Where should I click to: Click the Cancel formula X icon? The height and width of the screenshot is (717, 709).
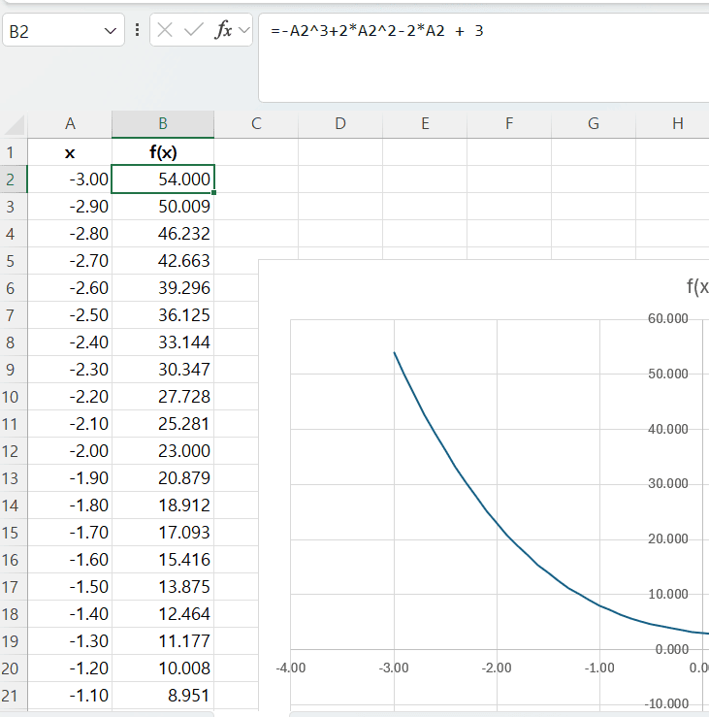166,30
